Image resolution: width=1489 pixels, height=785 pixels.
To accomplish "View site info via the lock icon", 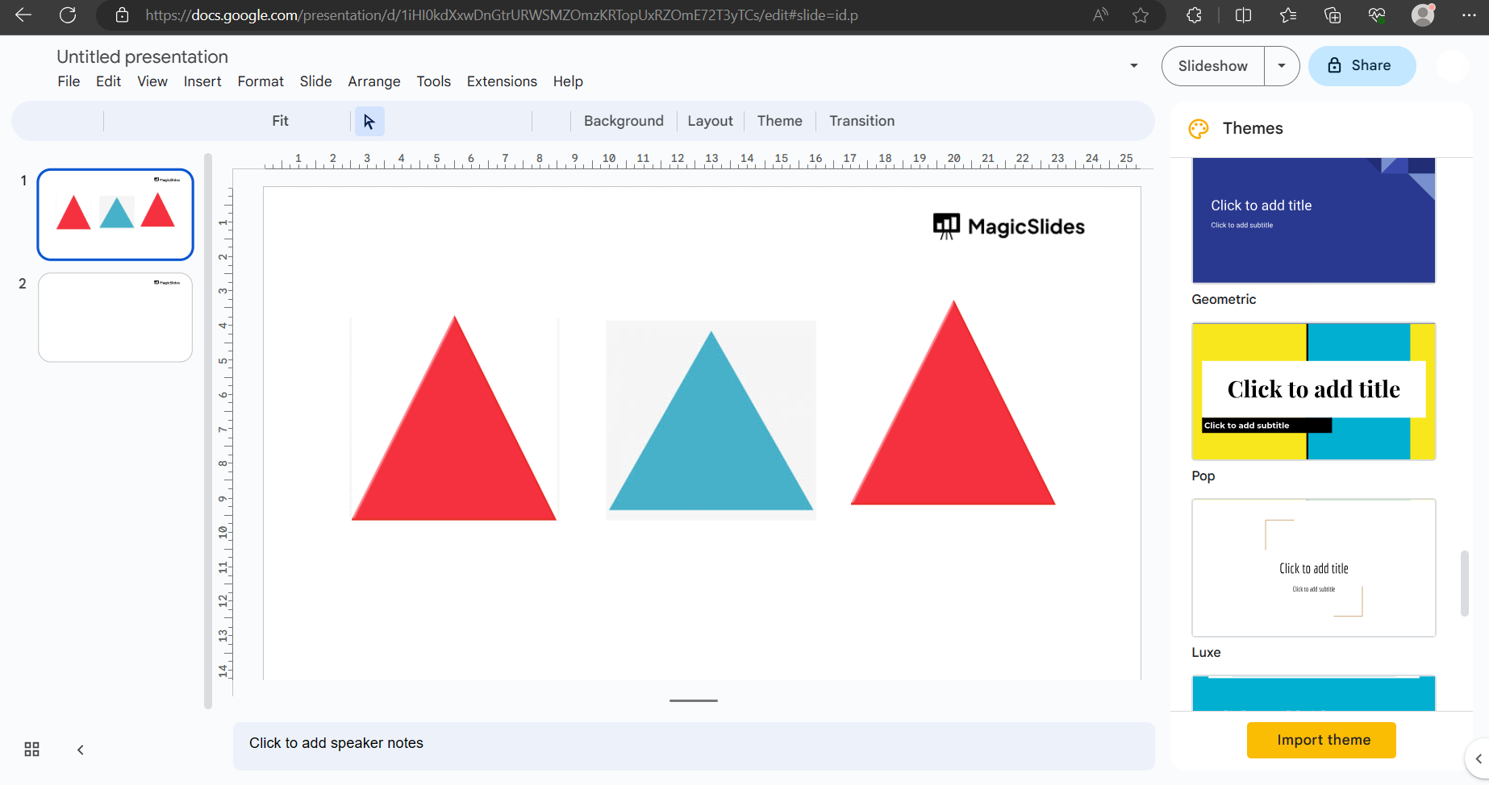I will coord(122,15).
